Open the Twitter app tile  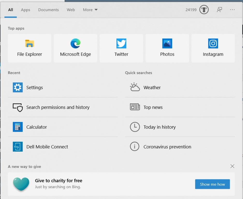pyautogui.click(x=121, y=48)
